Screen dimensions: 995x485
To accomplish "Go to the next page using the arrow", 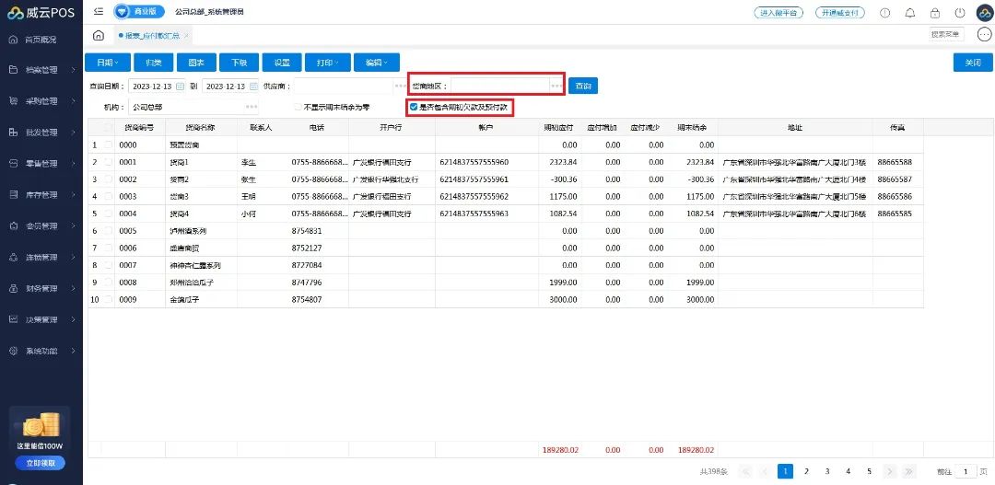I will (891, 471).
